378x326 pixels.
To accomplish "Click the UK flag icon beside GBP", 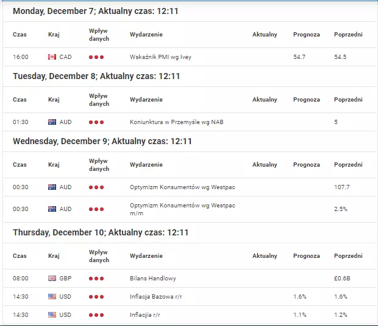I will point(52,279).
